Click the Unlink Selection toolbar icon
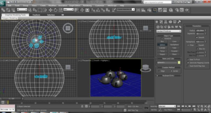The image size is (211, 113). (8, 10)
